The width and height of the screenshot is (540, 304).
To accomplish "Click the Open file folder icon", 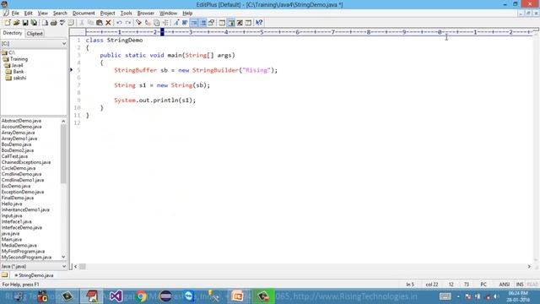I will pos(16,23).
